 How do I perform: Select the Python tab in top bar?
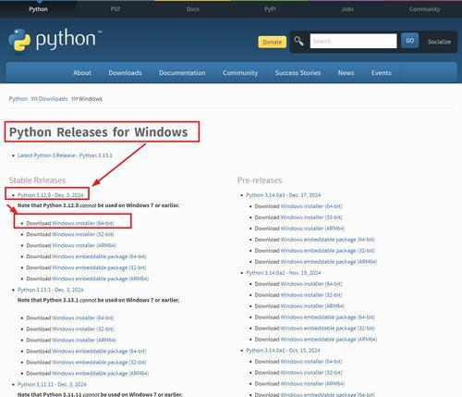click(38, 9)
